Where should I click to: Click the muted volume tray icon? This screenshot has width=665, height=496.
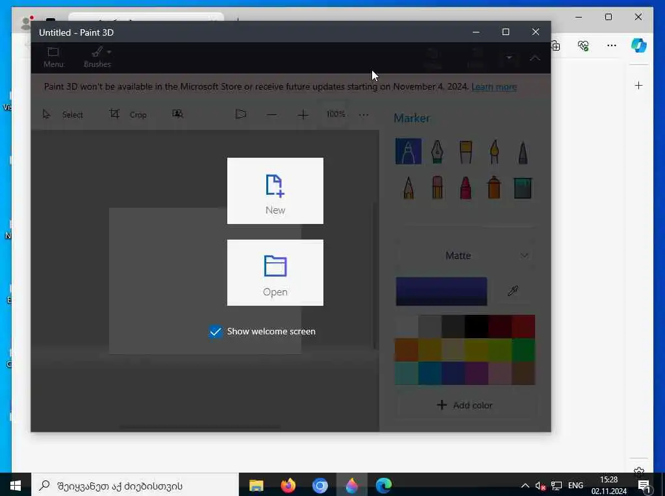click(x=540, y=486)
